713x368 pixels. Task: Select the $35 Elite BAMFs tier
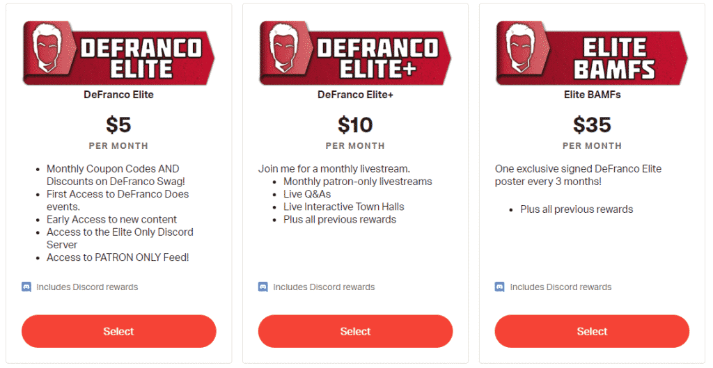(592, 331)
